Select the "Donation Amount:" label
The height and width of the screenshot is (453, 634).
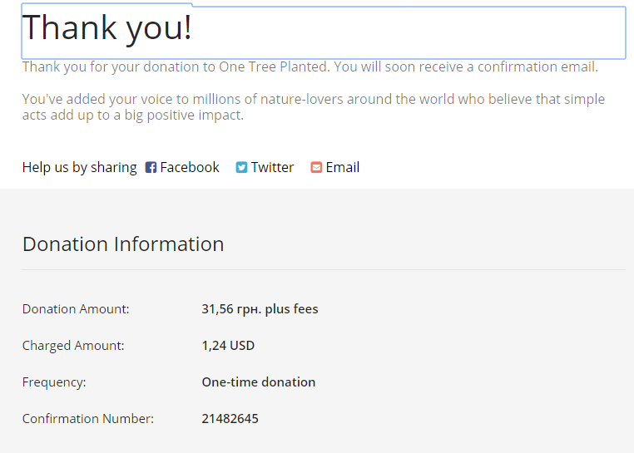click(x=76, y=309)
